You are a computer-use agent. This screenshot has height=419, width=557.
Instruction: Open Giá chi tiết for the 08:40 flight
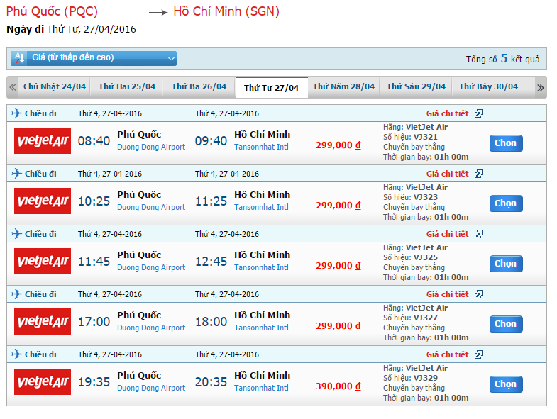pyautogui.click(x=447, y=113)
